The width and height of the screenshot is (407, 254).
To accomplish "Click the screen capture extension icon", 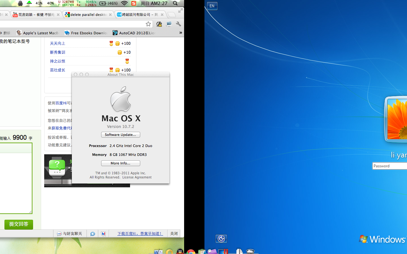I will pos(169,24).
